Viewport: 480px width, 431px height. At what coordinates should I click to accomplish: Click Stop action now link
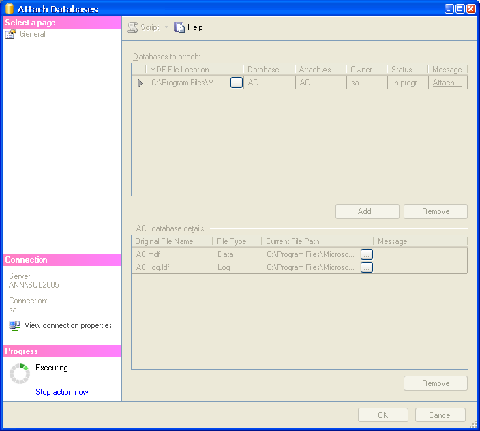coord(61,392)
